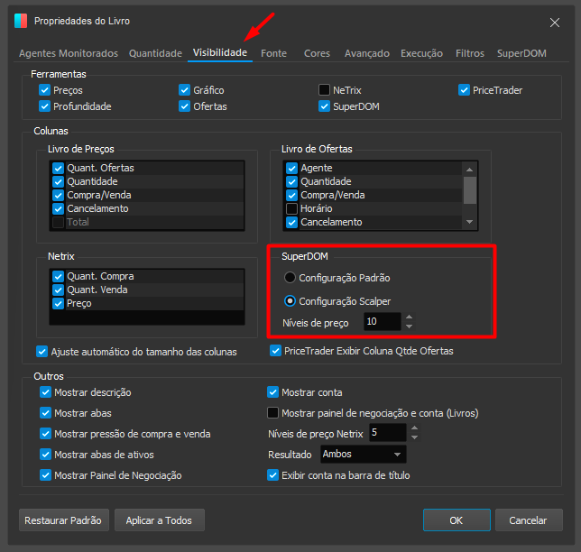The image size is (581, 552).
Task: Toggle PriceTrader Exibir Coluna Qtde Ofertas
Action: click(x=275, y=351)
